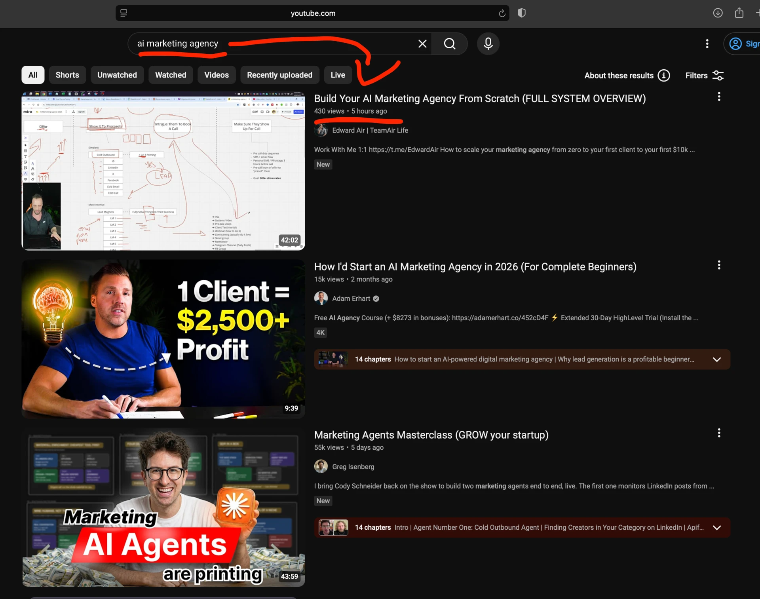The image size is (760, 599).
Task: Reload the page in the address bar
Action: point(502,13)
